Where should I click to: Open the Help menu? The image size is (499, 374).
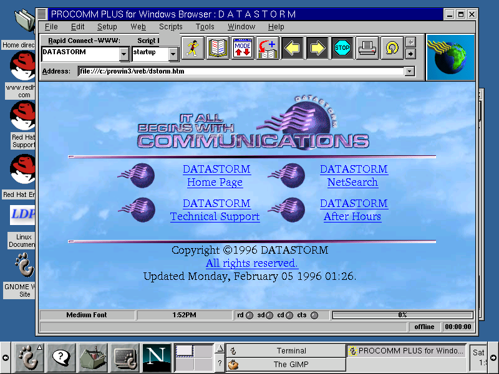(x=276, y=27)
